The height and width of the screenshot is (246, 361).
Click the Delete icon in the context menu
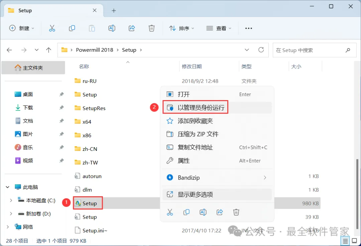(x=236, y=212)
